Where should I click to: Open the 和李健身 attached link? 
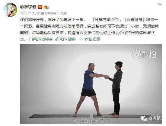tap(68, 39)
